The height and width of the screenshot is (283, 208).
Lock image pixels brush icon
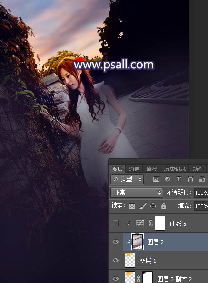[143, 206]
